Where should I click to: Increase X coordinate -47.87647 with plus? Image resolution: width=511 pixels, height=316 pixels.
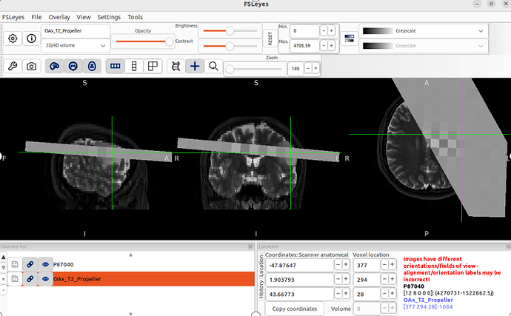(346, 265)
